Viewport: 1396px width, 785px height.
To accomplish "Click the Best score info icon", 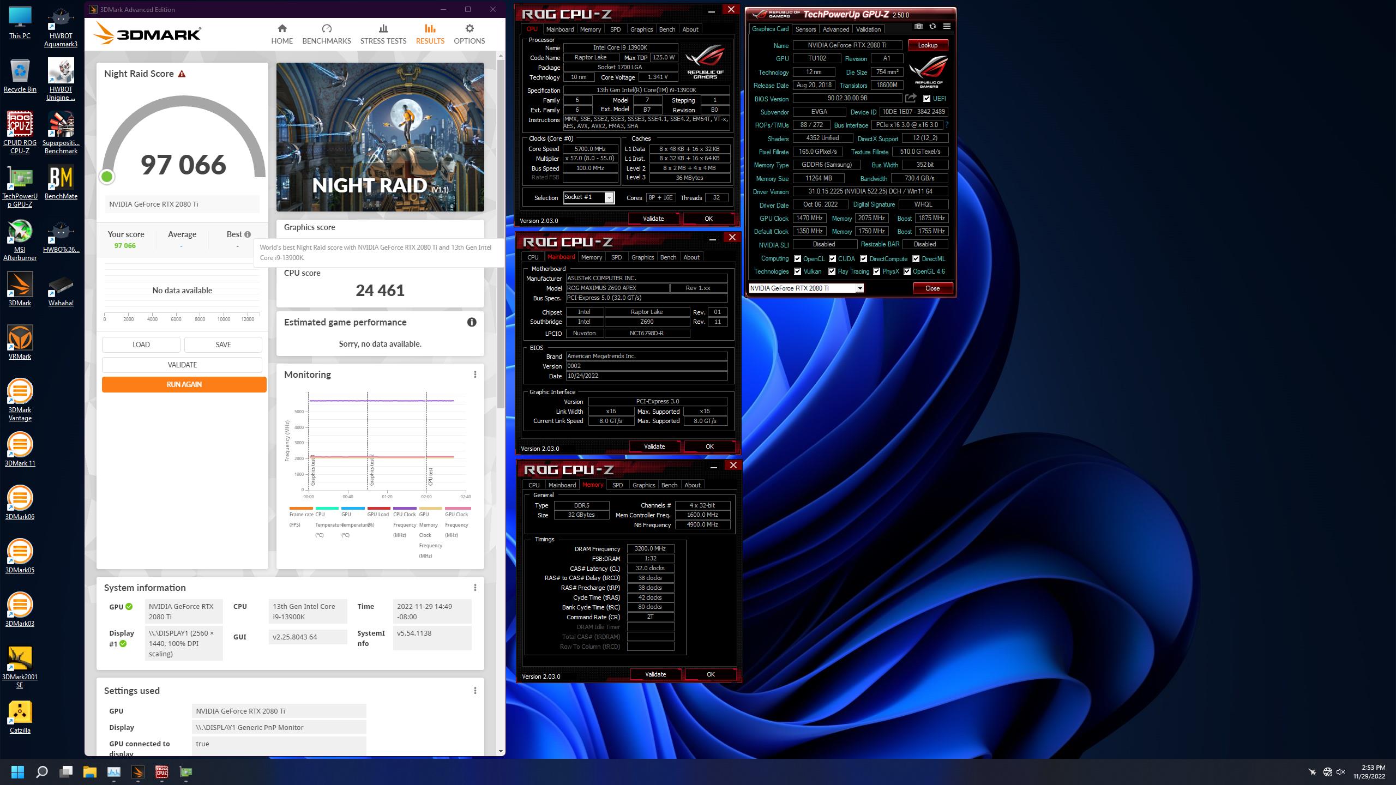I will pos(248,234).
